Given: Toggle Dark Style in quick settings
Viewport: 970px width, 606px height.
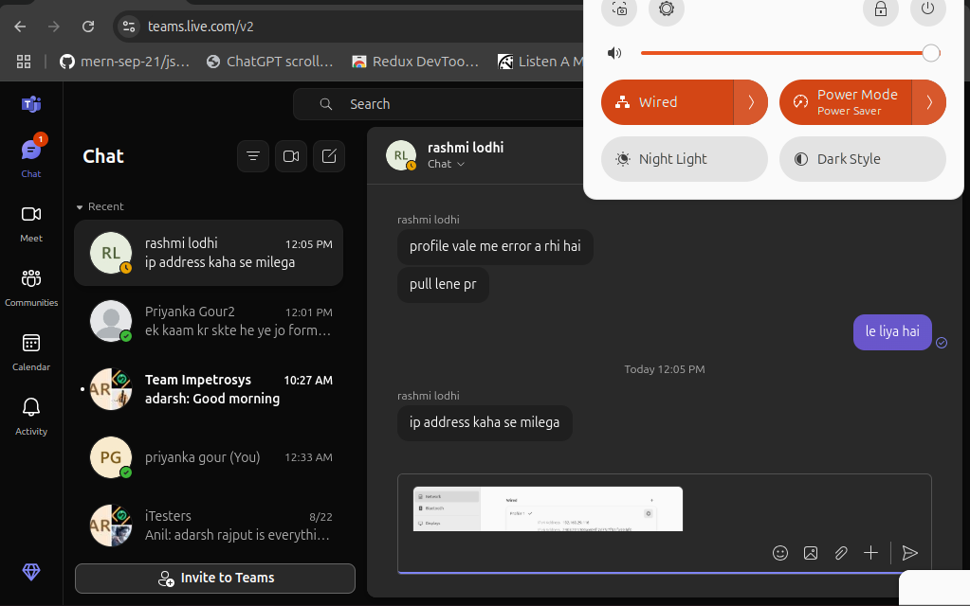Looking at the screenshot, I should 862,159.
